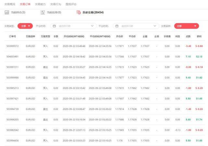Click the 获利 column header
The image size is (208, 146).
[199, 36]
